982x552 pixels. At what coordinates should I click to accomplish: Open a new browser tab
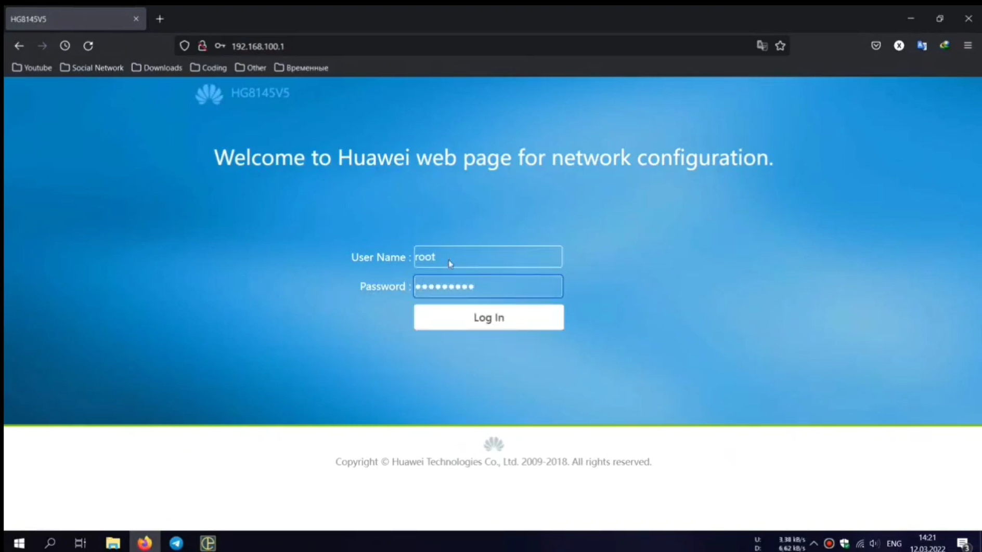pos(160,19)
